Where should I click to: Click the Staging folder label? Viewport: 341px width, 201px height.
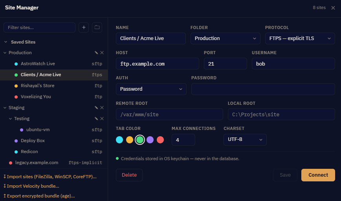click(x=16, y=108)
